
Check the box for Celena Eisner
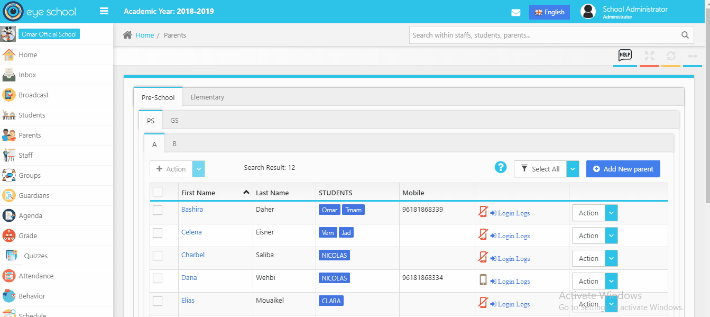tap(158, 233)
